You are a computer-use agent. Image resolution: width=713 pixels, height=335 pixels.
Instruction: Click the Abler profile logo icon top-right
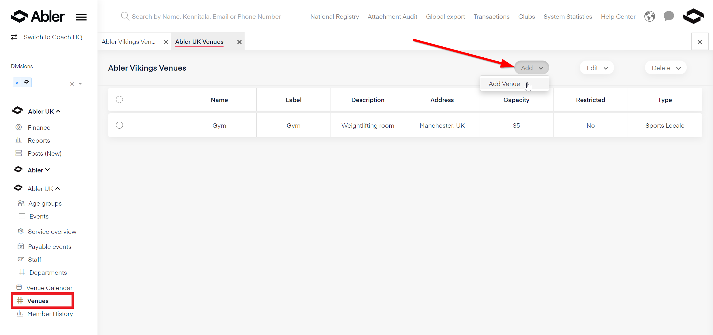click(693, 16)
